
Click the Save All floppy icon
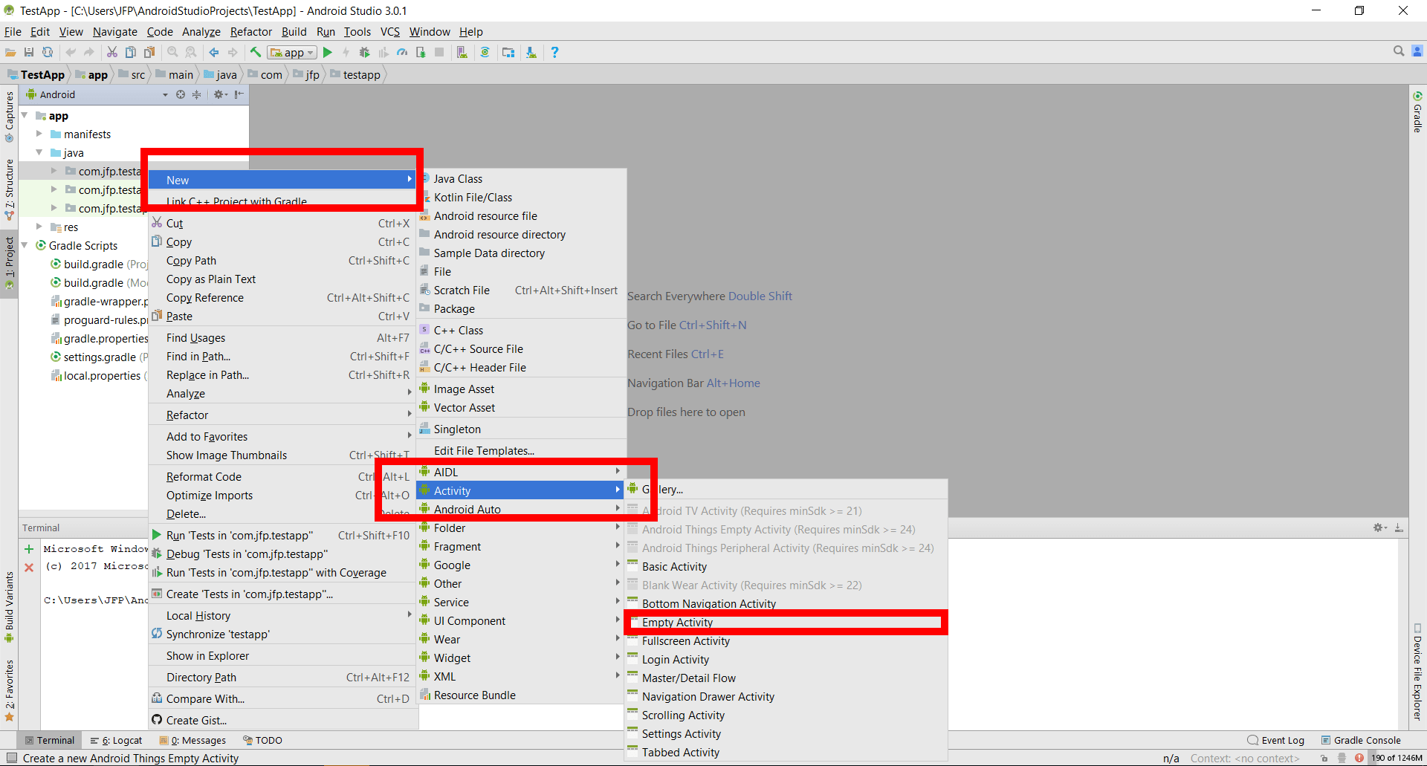click(29, 52)
